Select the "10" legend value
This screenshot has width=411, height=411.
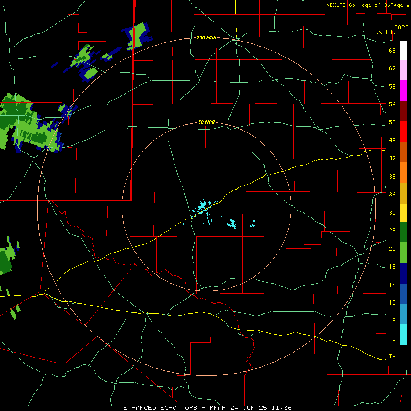(x=392, y=303)
